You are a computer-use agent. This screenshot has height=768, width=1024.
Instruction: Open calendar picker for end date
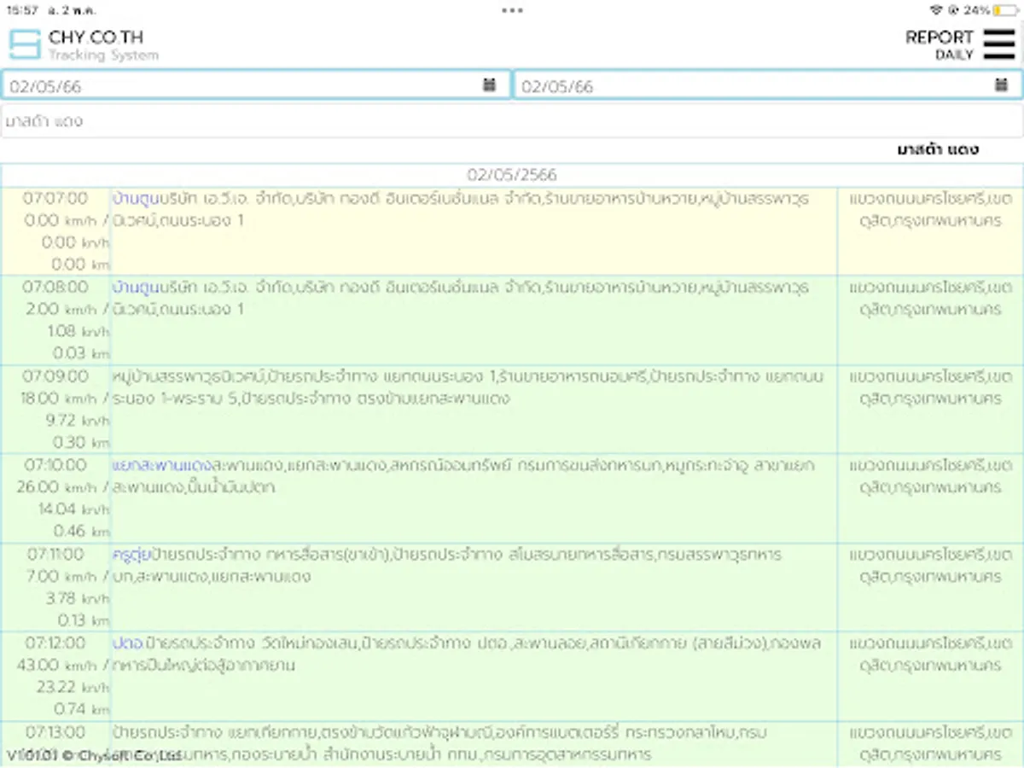(x=1002, y=85)
